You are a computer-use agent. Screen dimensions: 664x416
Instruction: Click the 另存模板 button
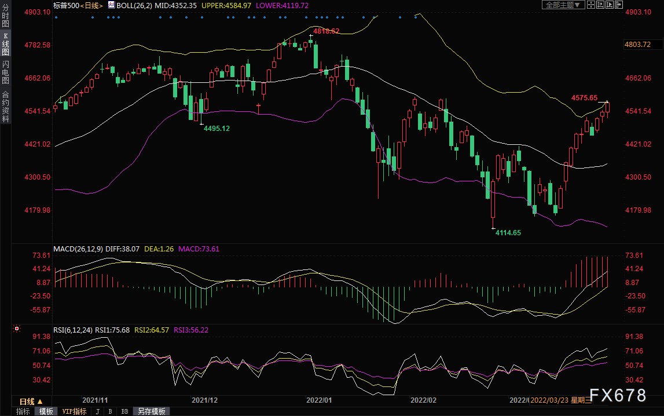152,411
